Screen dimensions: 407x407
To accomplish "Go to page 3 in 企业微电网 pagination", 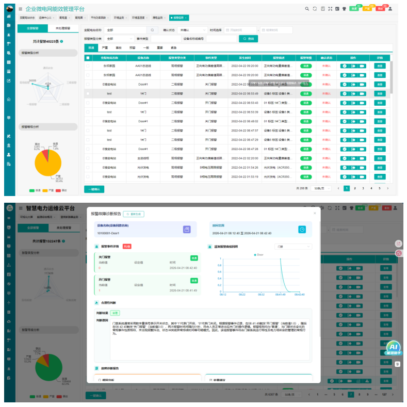I will (363, 188).
